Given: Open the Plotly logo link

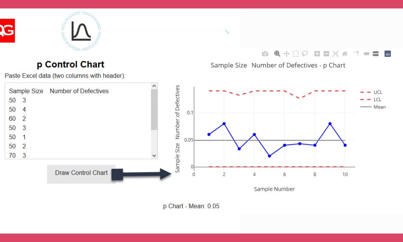Looking at the screenshot, I should coord(388,54).
